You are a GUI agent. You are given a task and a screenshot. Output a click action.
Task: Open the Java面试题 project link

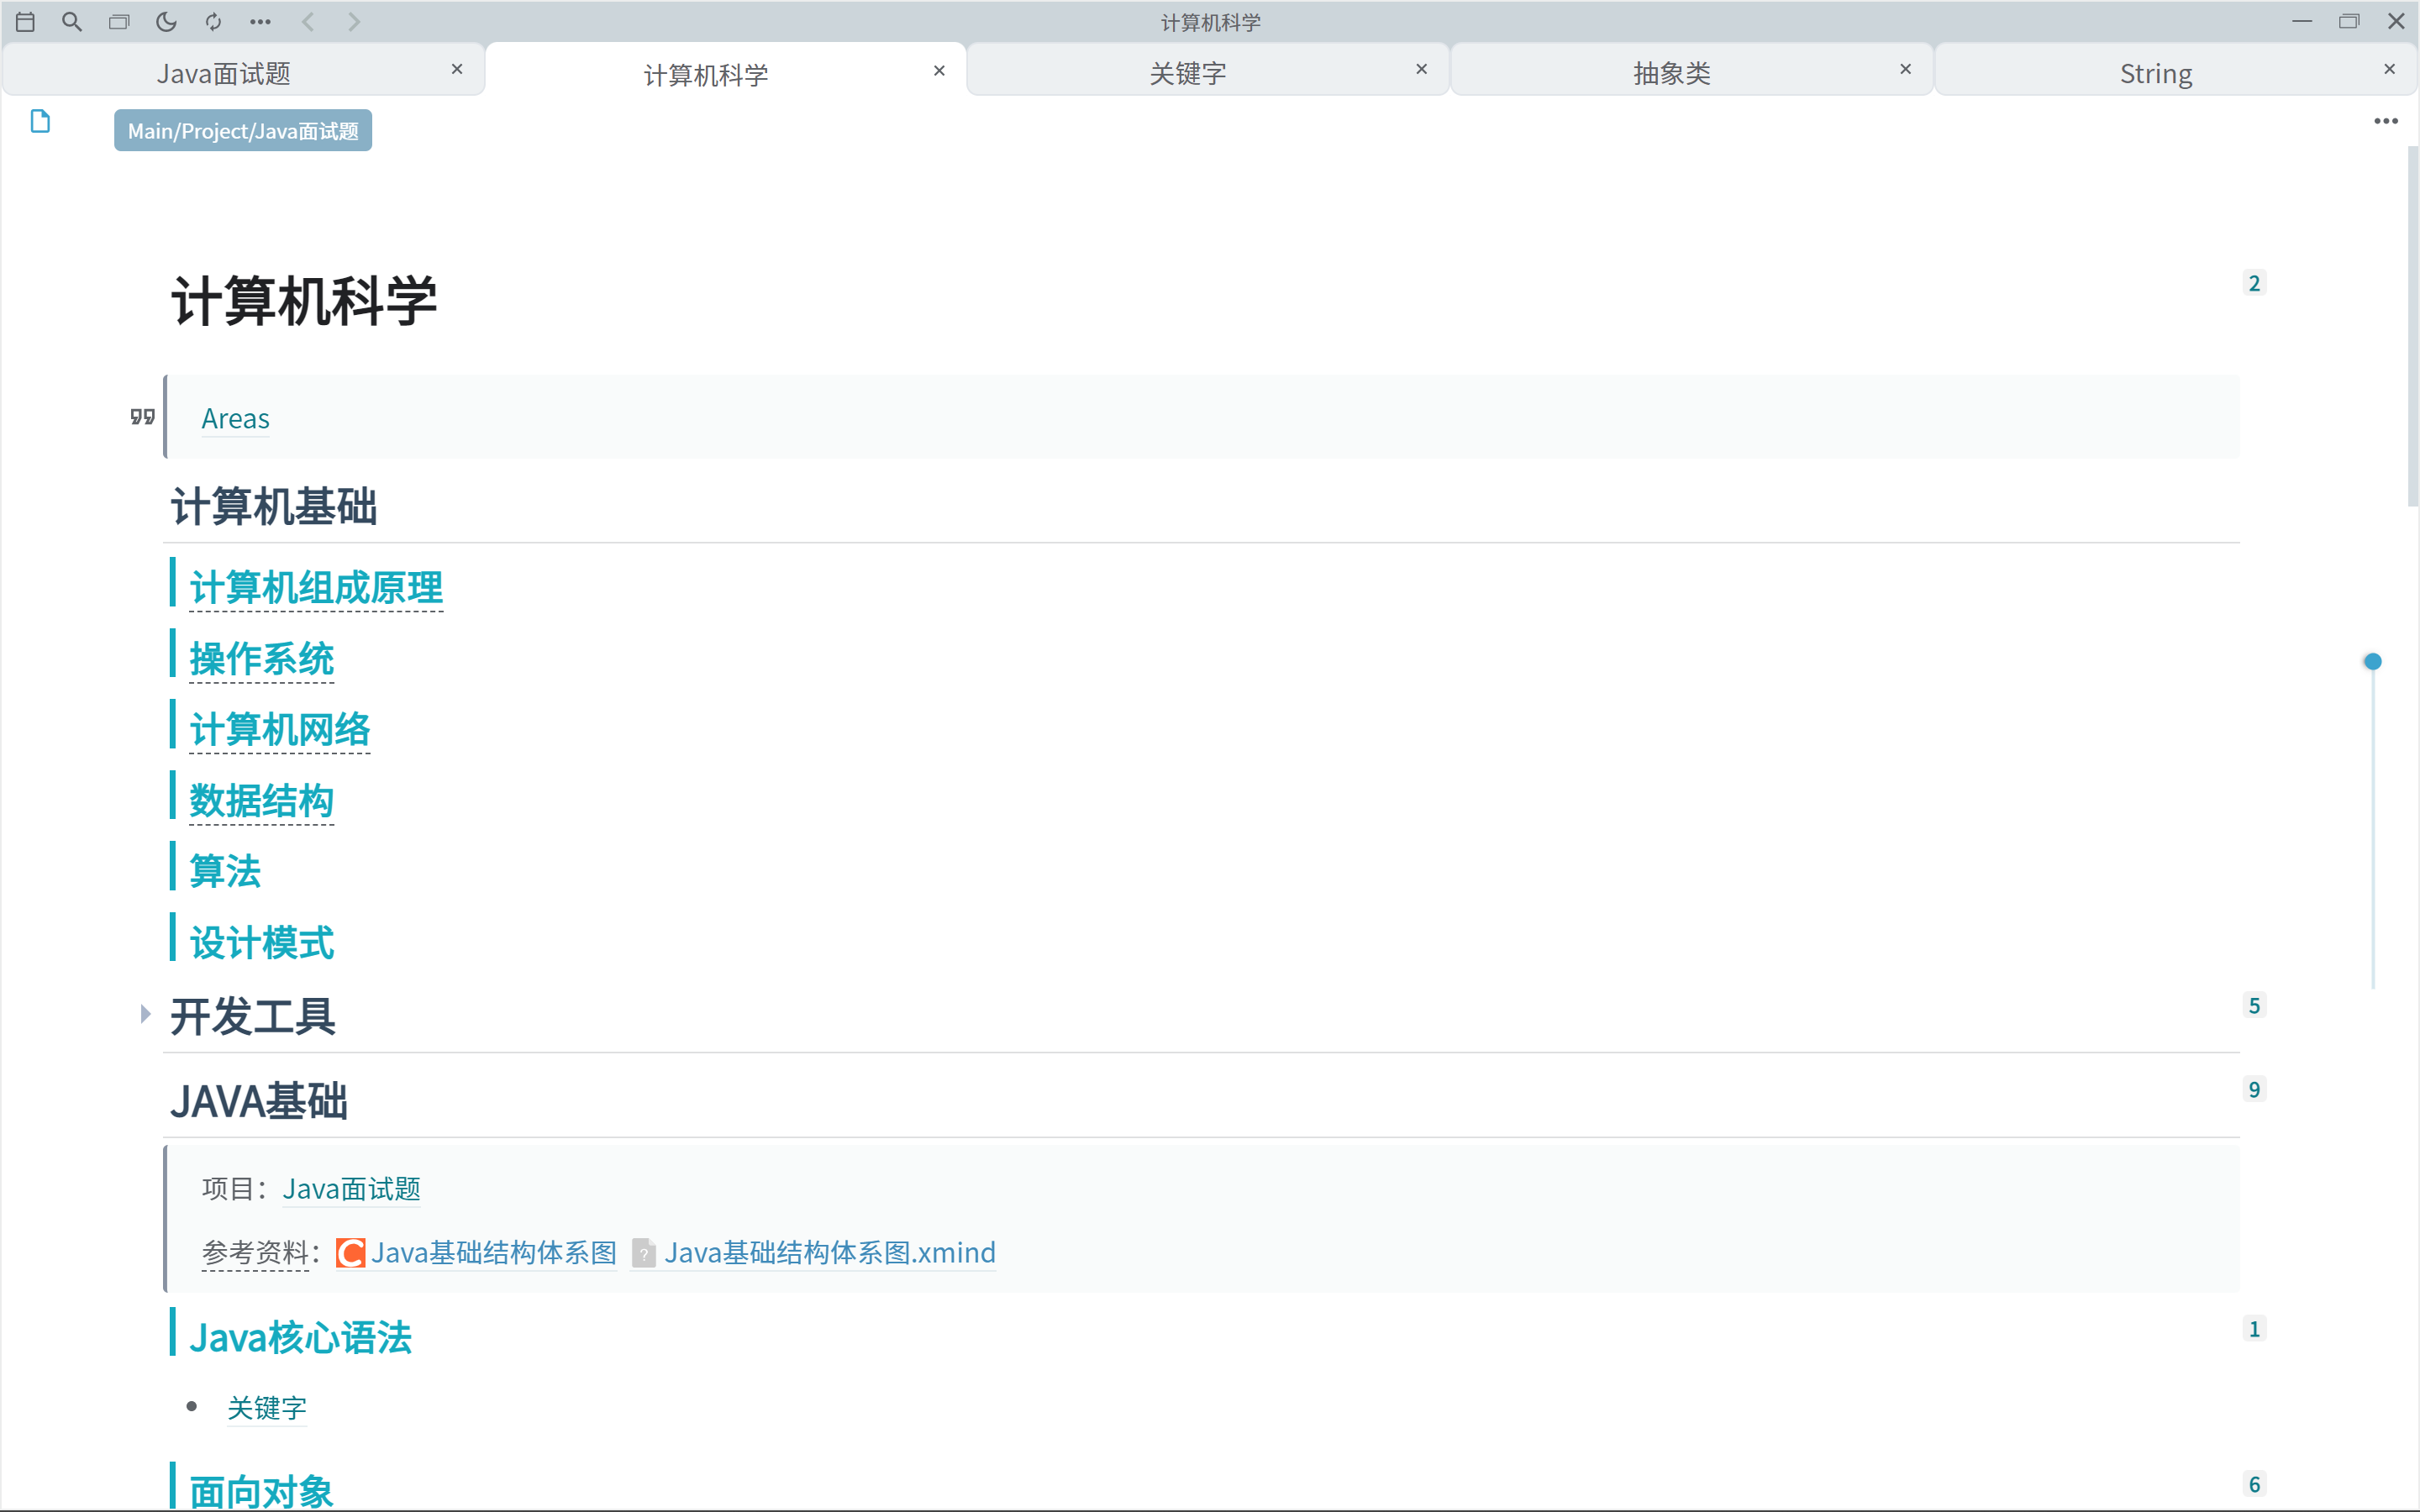(351, 1188)
